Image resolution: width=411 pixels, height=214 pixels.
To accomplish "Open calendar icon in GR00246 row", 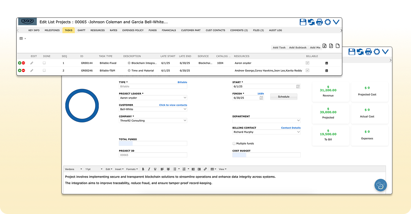I will click(327, 70).
